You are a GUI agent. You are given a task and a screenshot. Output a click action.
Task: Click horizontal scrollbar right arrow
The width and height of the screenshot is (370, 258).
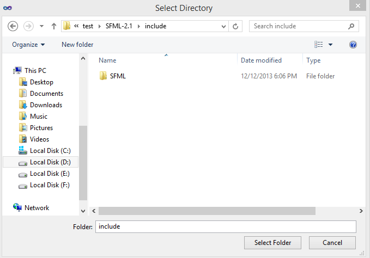[x=361, y=211]
